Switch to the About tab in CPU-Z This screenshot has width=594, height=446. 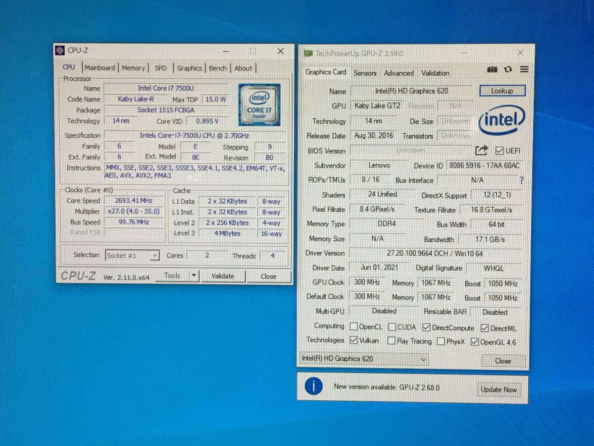pyautogui.click(x=243, y=68)
